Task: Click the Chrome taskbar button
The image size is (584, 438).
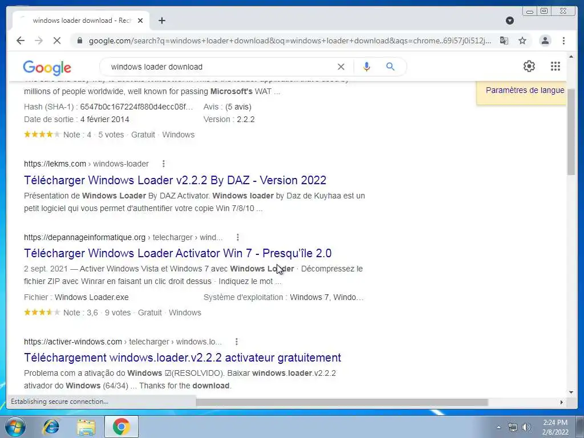Action: coord(121,427)
